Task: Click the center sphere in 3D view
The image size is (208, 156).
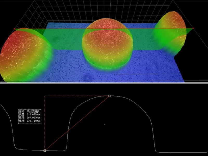Action: (x=107, y=44)
